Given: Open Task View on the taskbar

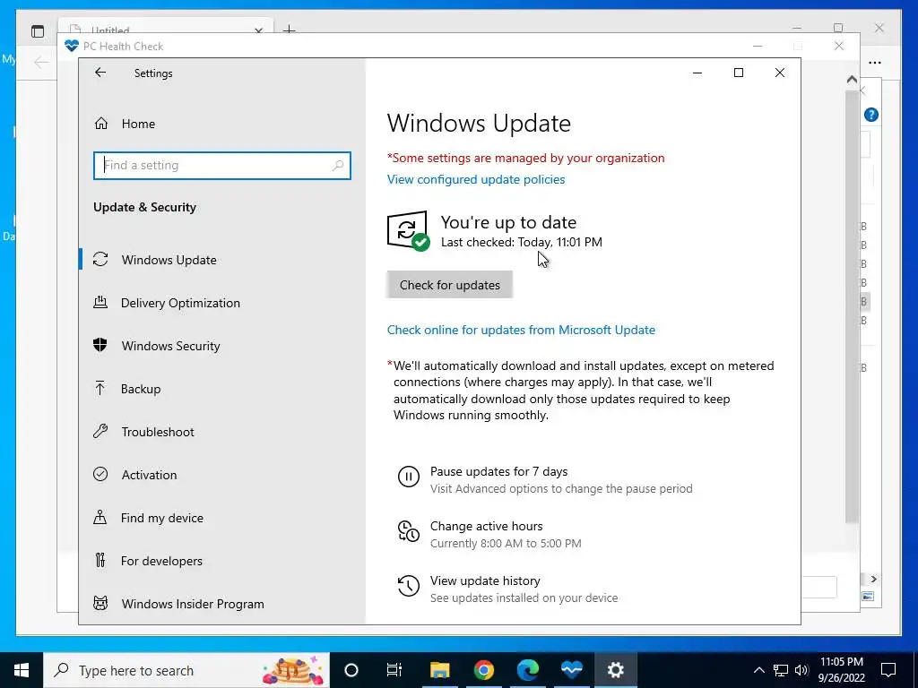Looking at the screenshot, I should tap(394, 670).
